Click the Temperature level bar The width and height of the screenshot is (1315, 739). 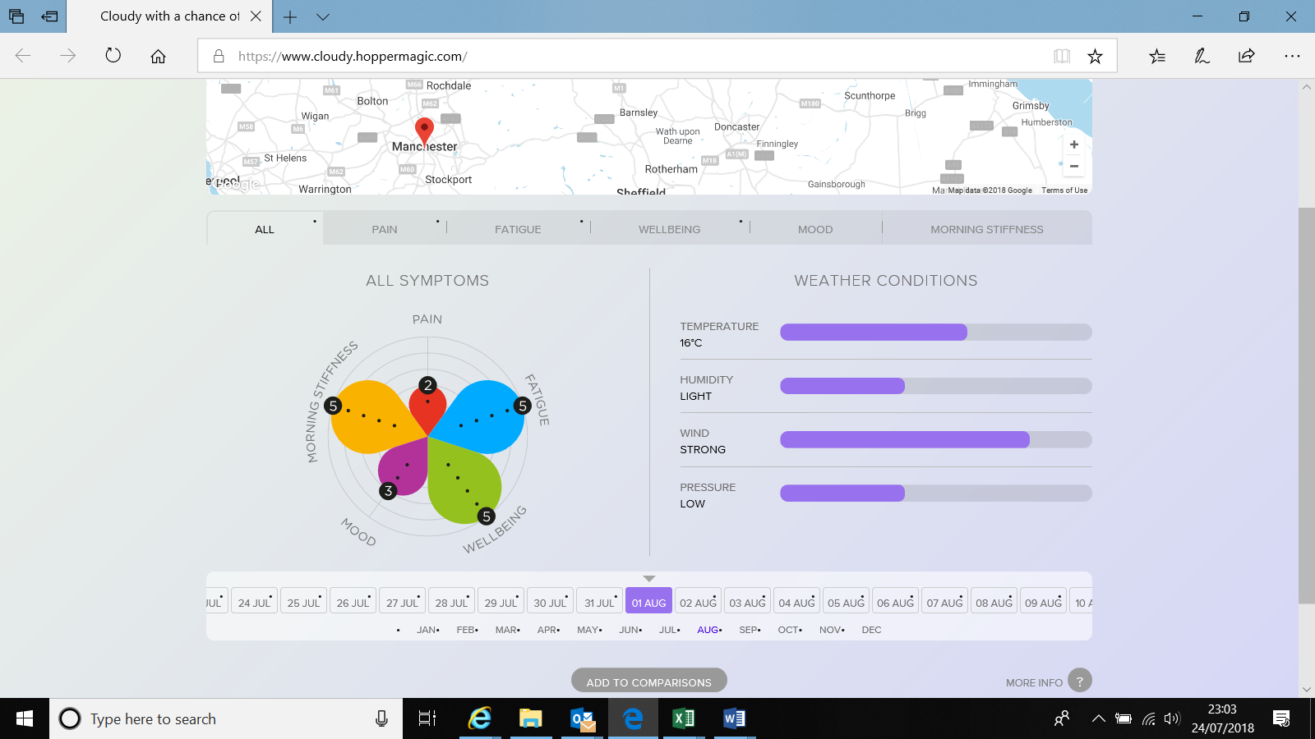click(935, 333)
